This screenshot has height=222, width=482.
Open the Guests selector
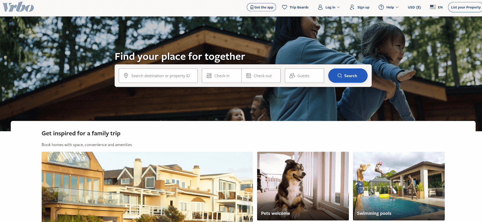click(304, 76)
